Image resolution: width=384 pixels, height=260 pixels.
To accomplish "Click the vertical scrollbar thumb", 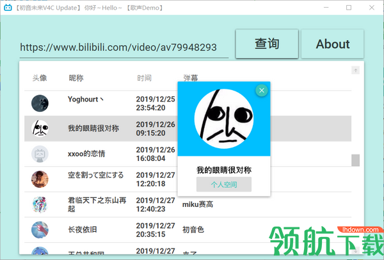I will point(356,160).
